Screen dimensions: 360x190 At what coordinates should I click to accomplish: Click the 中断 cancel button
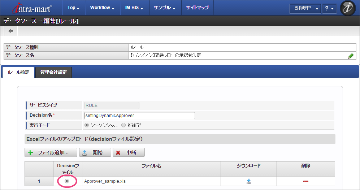129,152
